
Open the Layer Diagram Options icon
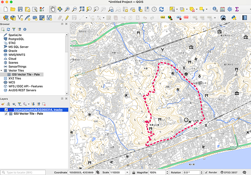170,18
